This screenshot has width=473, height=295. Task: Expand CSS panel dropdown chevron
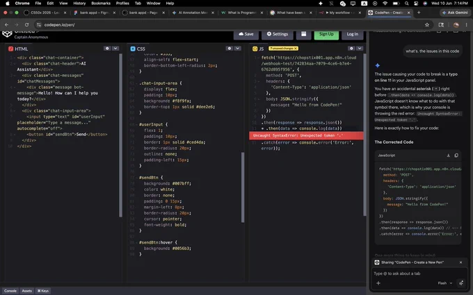pos(238,49)
